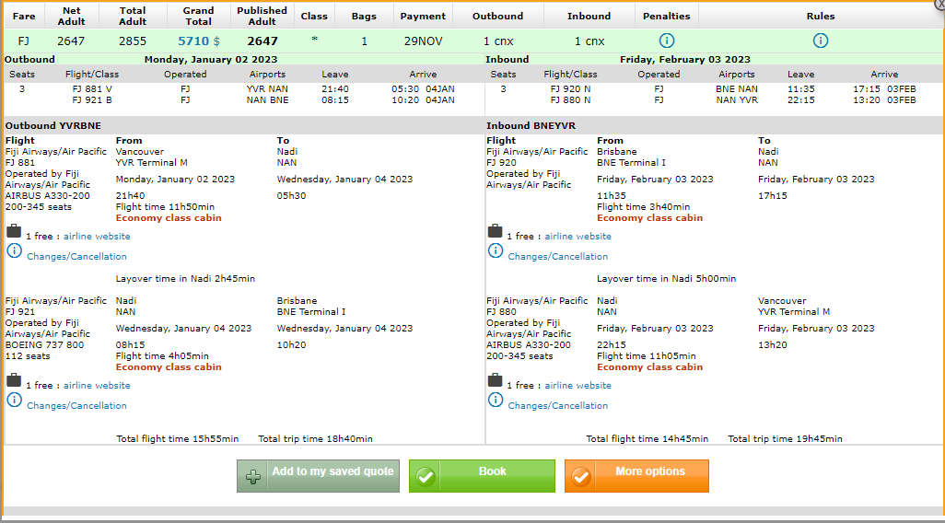
Task: Open More options orange button
Action: click(x=636, y=476)
